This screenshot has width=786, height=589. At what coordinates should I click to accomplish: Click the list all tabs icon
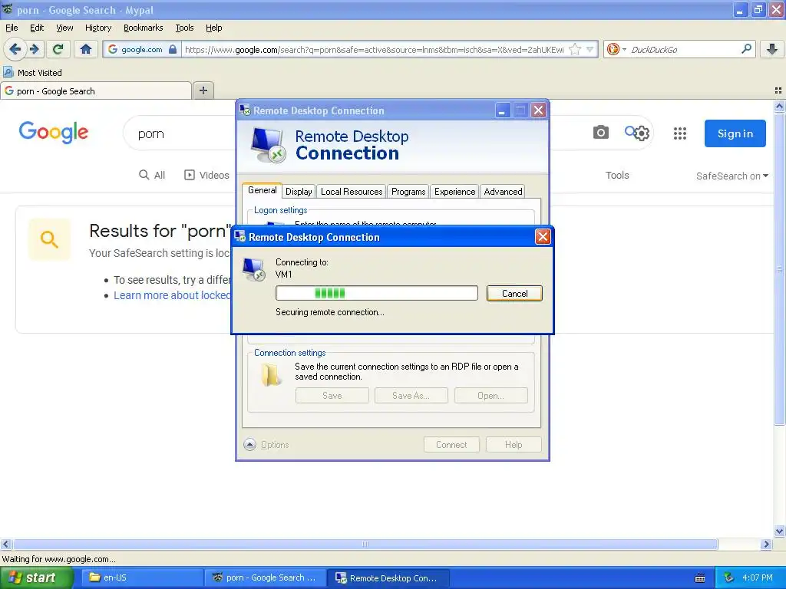[x=778, y=90]
